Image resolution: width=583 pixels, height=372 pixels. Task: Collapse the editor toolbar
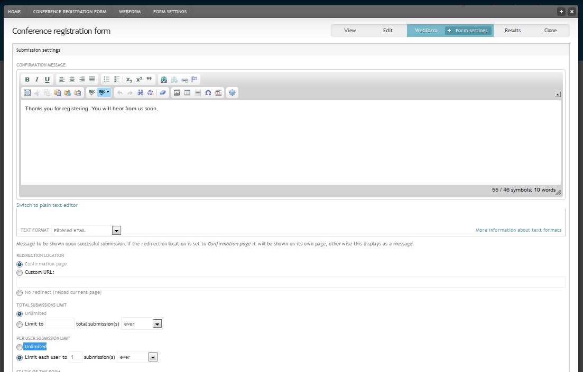click(x=557, y=94)
